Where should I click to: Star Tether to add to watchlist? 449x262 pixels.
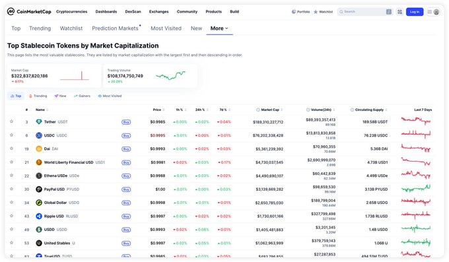tap(11, 121)
